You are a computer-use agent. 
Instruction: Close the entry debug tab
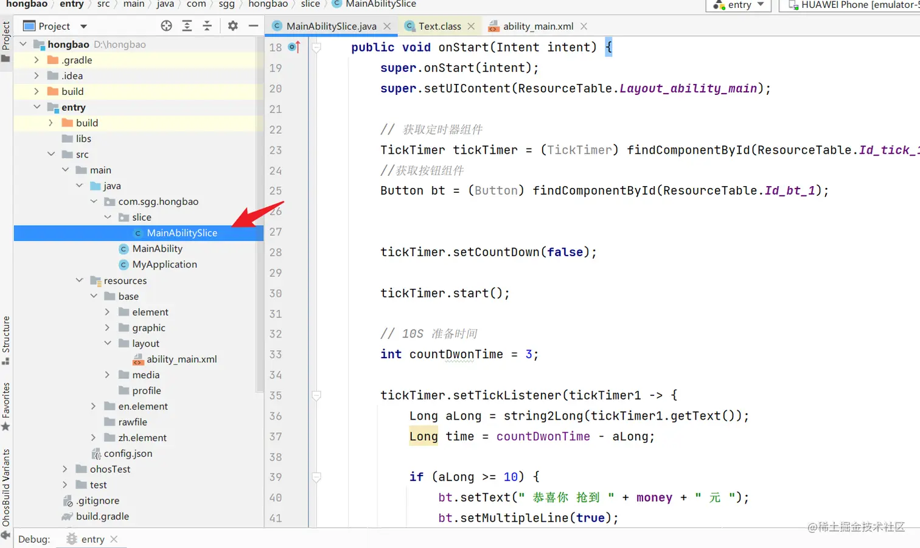pyautogui.click(x=114, y=539)
